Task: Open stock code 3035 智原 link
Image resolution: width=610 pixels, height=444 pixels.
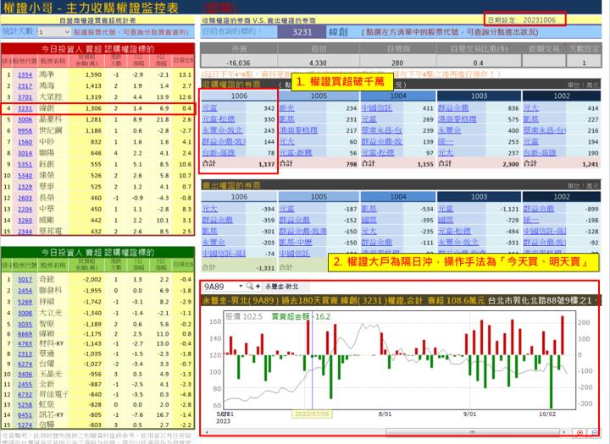Action: tap(25, 325)
